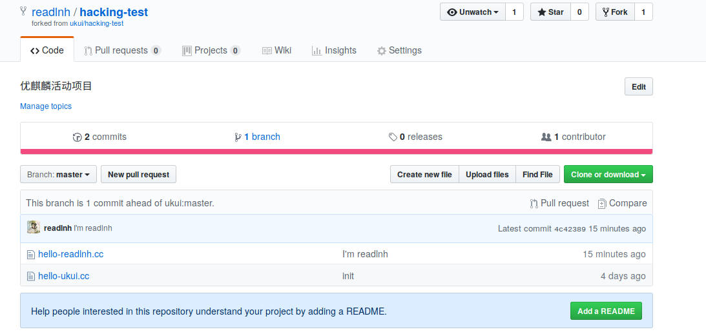
Task: Click the readlnh avatar in latest commit row
Action: [34, 228]
